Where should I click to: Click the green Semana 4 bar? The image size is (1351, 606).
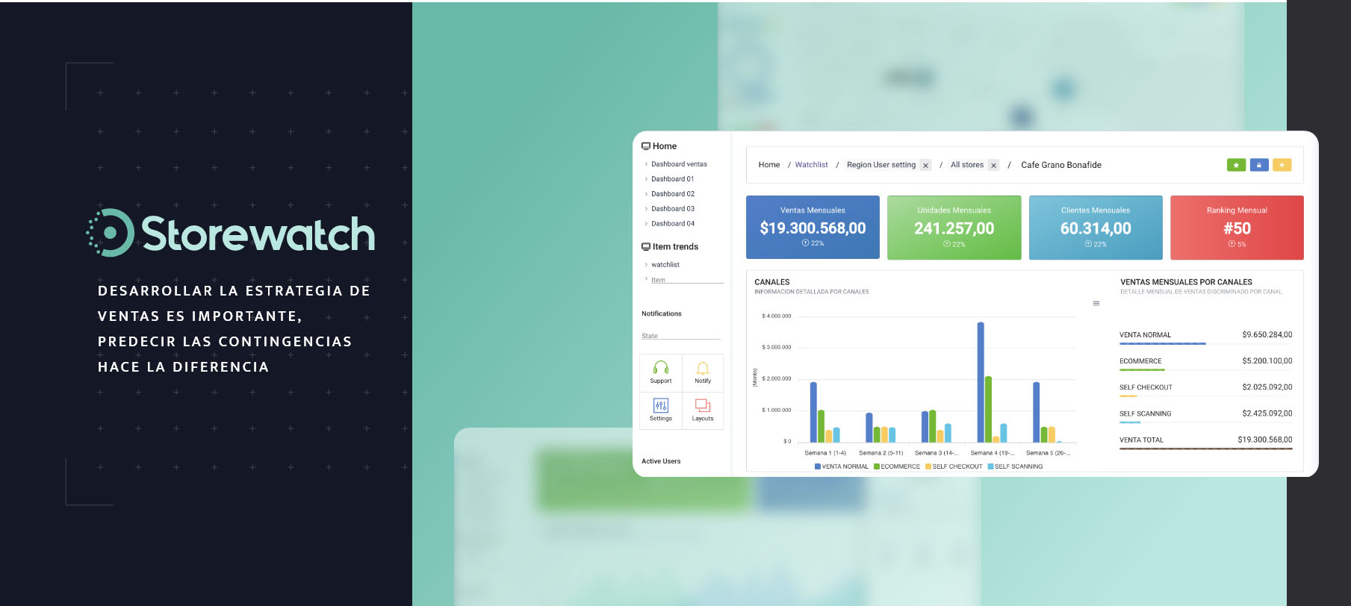989,409
